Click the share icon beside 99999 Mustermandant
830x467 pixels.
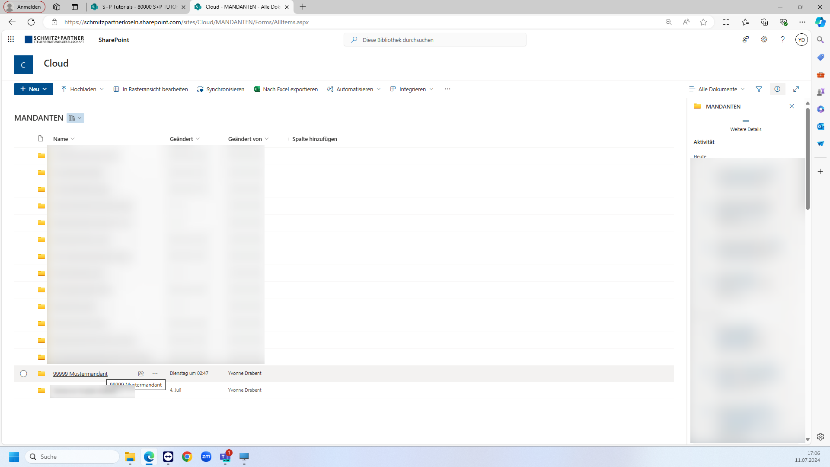[x=141, y=374]
